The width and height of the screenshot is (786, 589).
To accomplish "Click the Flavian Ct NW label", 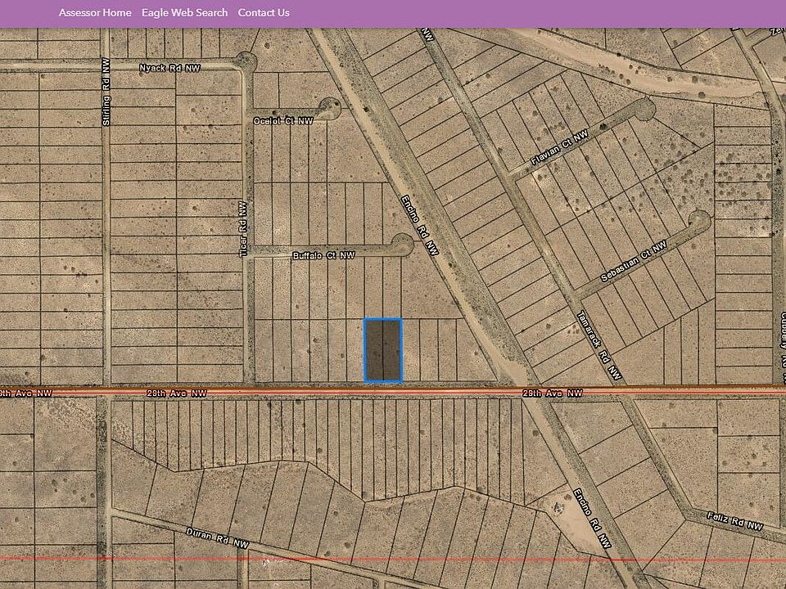I will click(x=559, y=148).
